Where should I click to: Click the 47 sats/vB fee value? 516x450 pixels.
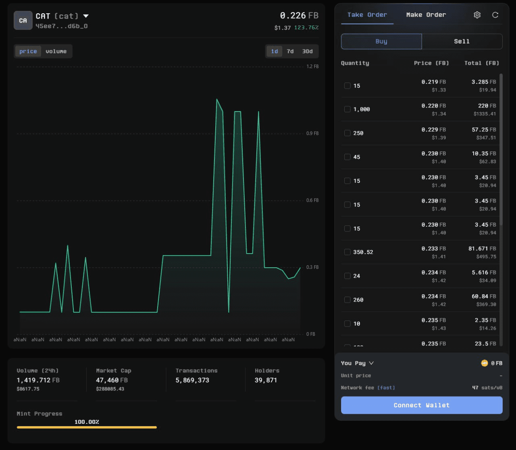click(487, 388)
